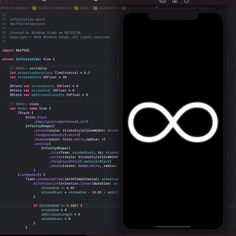This screenshot has width=236, height=236.
Task: Click the '// MARK:- variables' comment
Action: tap(28, 68)
